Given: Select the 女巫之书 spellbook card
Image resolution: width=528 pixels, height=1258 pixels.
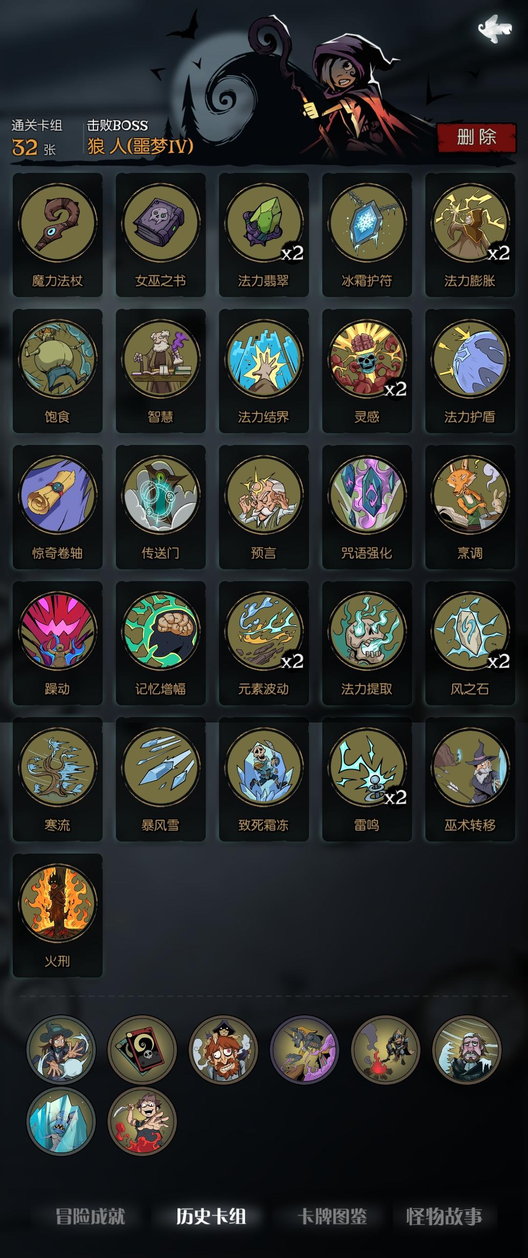Looking at the screenshot, I should tap(161, 235).
